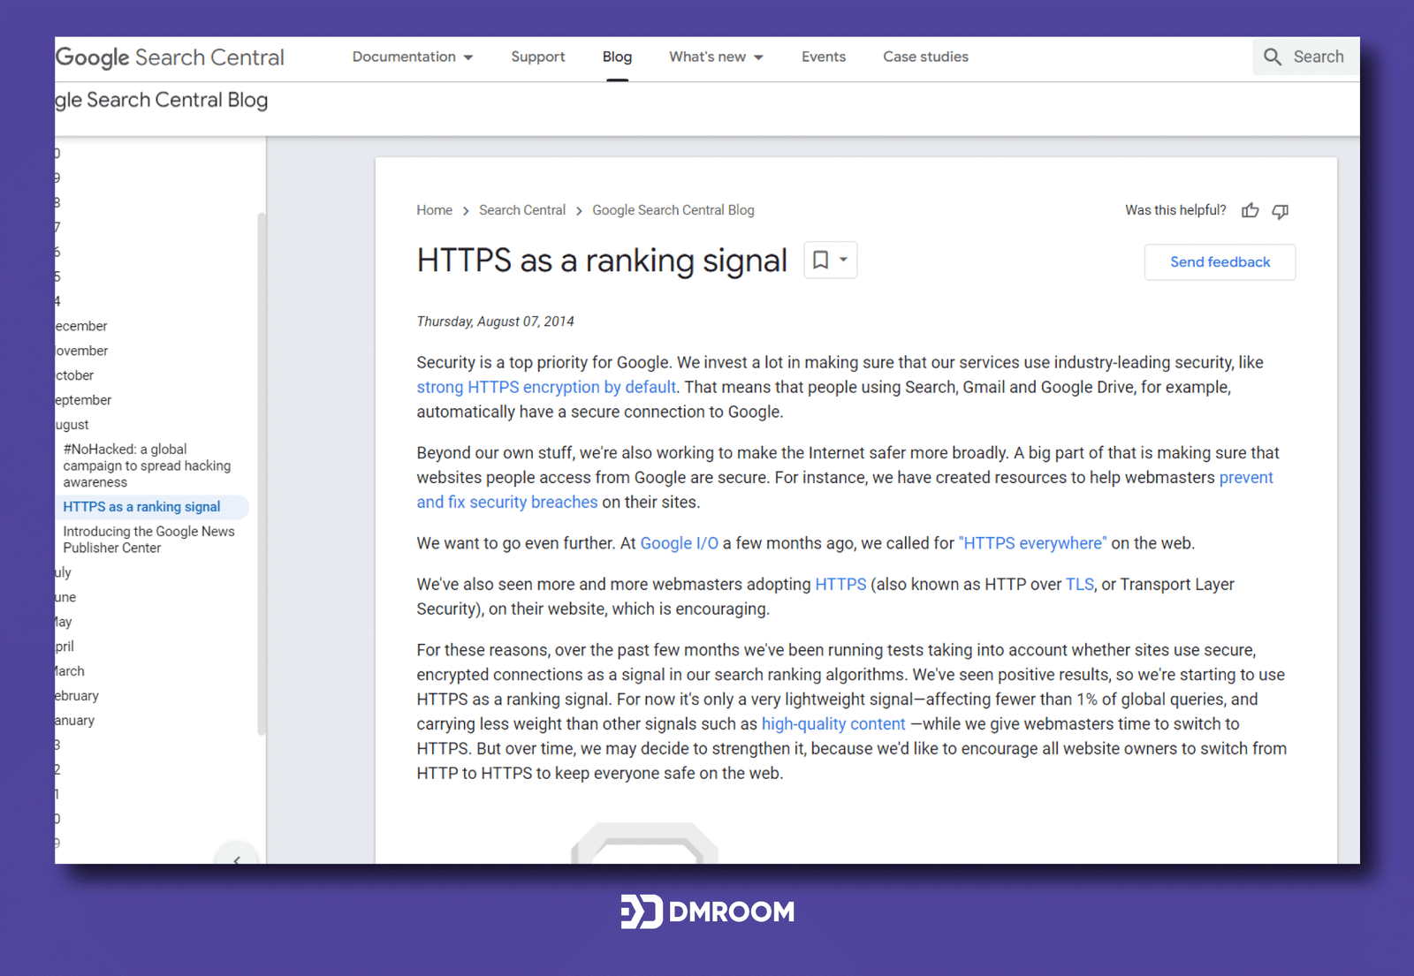
Task: Click the Send feedback button
Action: tap(1220, 262)
